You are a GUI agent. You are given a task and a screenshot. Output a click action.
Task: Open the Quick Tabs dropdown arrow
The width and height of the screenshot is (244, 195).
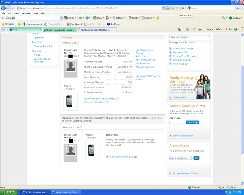tap(7, 30)
